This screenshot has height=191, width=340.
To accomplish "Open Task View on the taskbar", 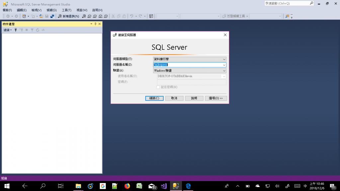I will point(60,186).
